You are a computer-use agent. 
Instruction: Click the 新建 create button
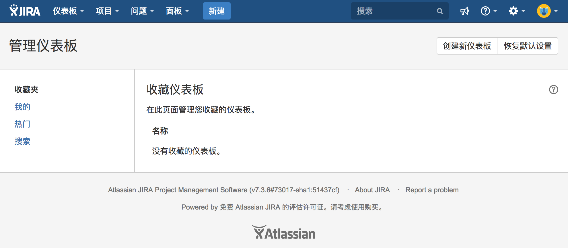click(217, 11)
